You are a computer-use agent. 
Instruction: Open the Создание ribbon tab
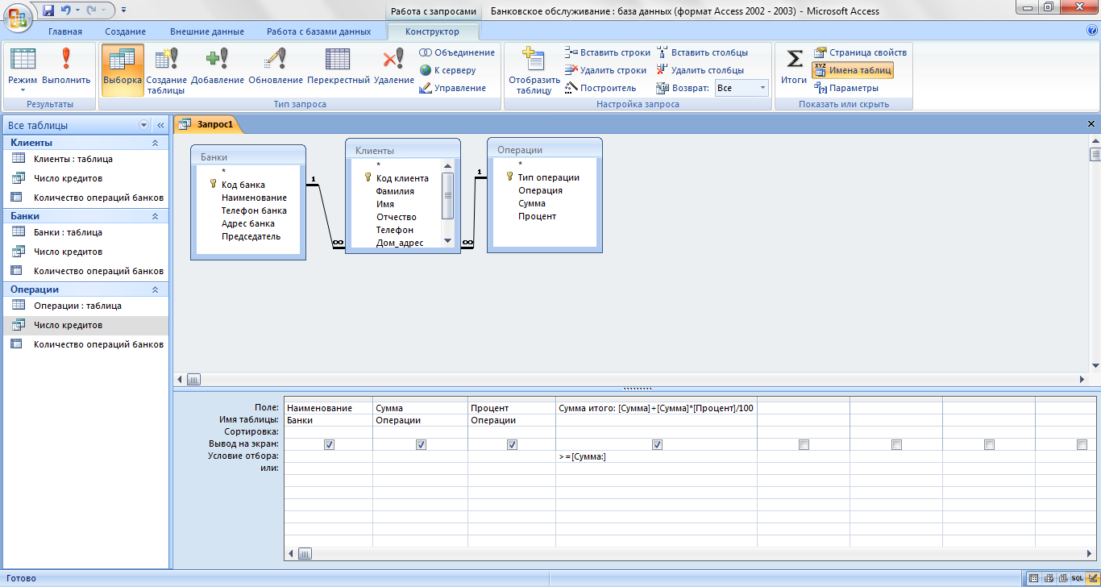(125, 31)
